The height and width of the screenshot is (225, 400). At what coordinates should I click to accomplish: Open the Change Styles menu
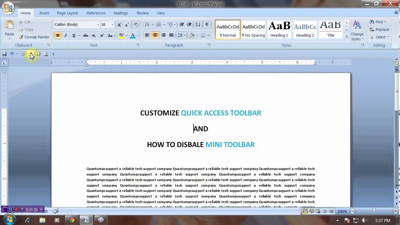[357, 30]
